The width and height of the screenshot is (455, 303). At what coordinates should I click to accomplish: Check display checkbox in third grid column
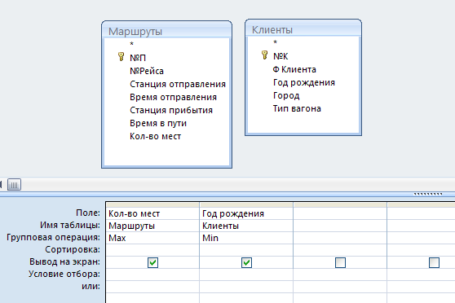point(340,263)
